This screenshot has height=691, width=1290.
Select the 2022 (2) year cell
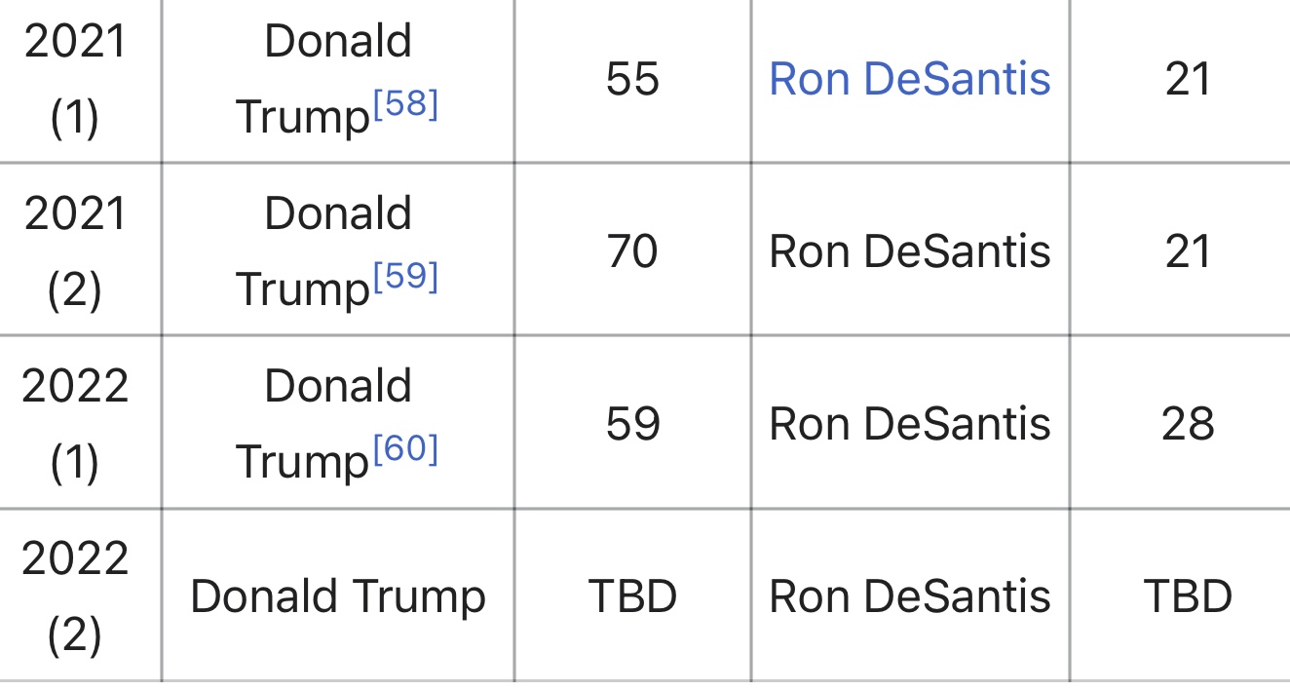(x=75, y=595)
